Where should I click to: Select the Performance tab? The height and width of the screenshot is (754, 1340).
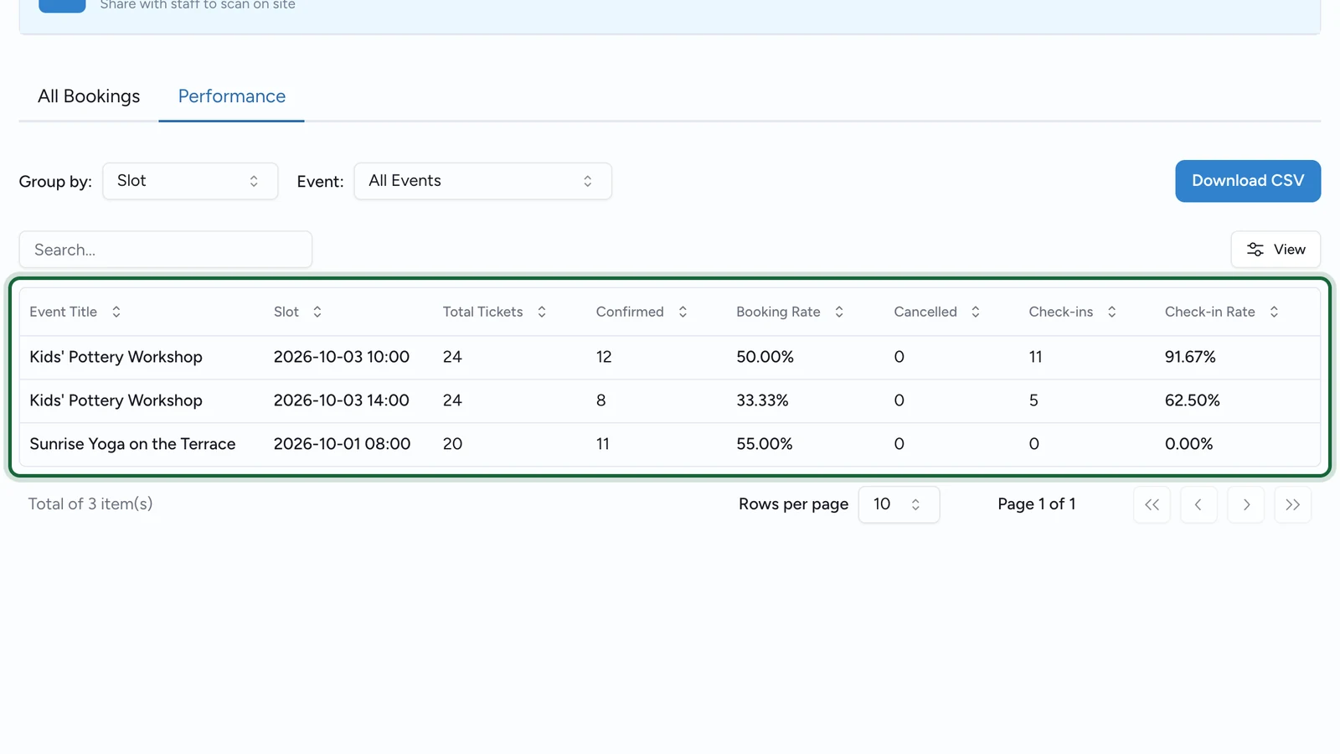coord(232,96)
